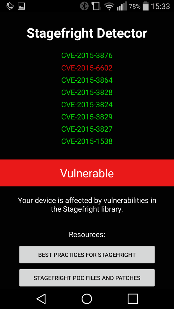Tap the picture notification icon

(21, 6)
